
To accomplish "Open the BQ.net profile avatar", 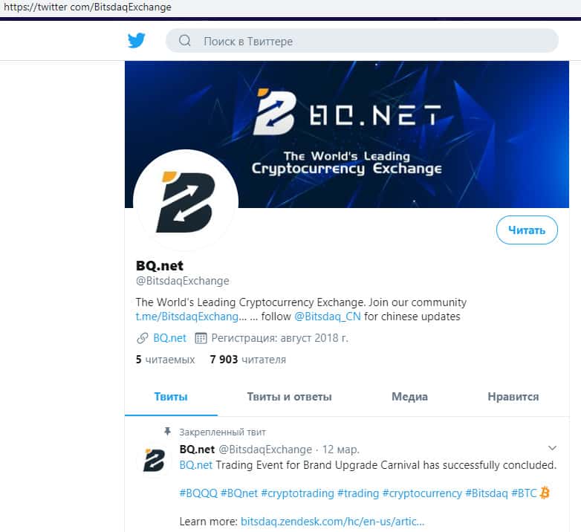I will [185, 202].
